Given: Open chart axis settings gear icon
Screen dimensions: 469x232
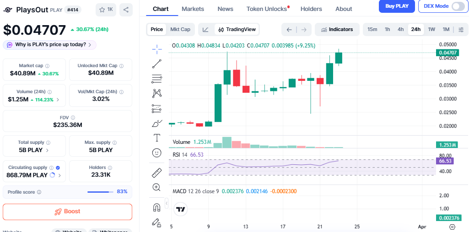Looking at the screenshot, I should click(x=452, y=227).
